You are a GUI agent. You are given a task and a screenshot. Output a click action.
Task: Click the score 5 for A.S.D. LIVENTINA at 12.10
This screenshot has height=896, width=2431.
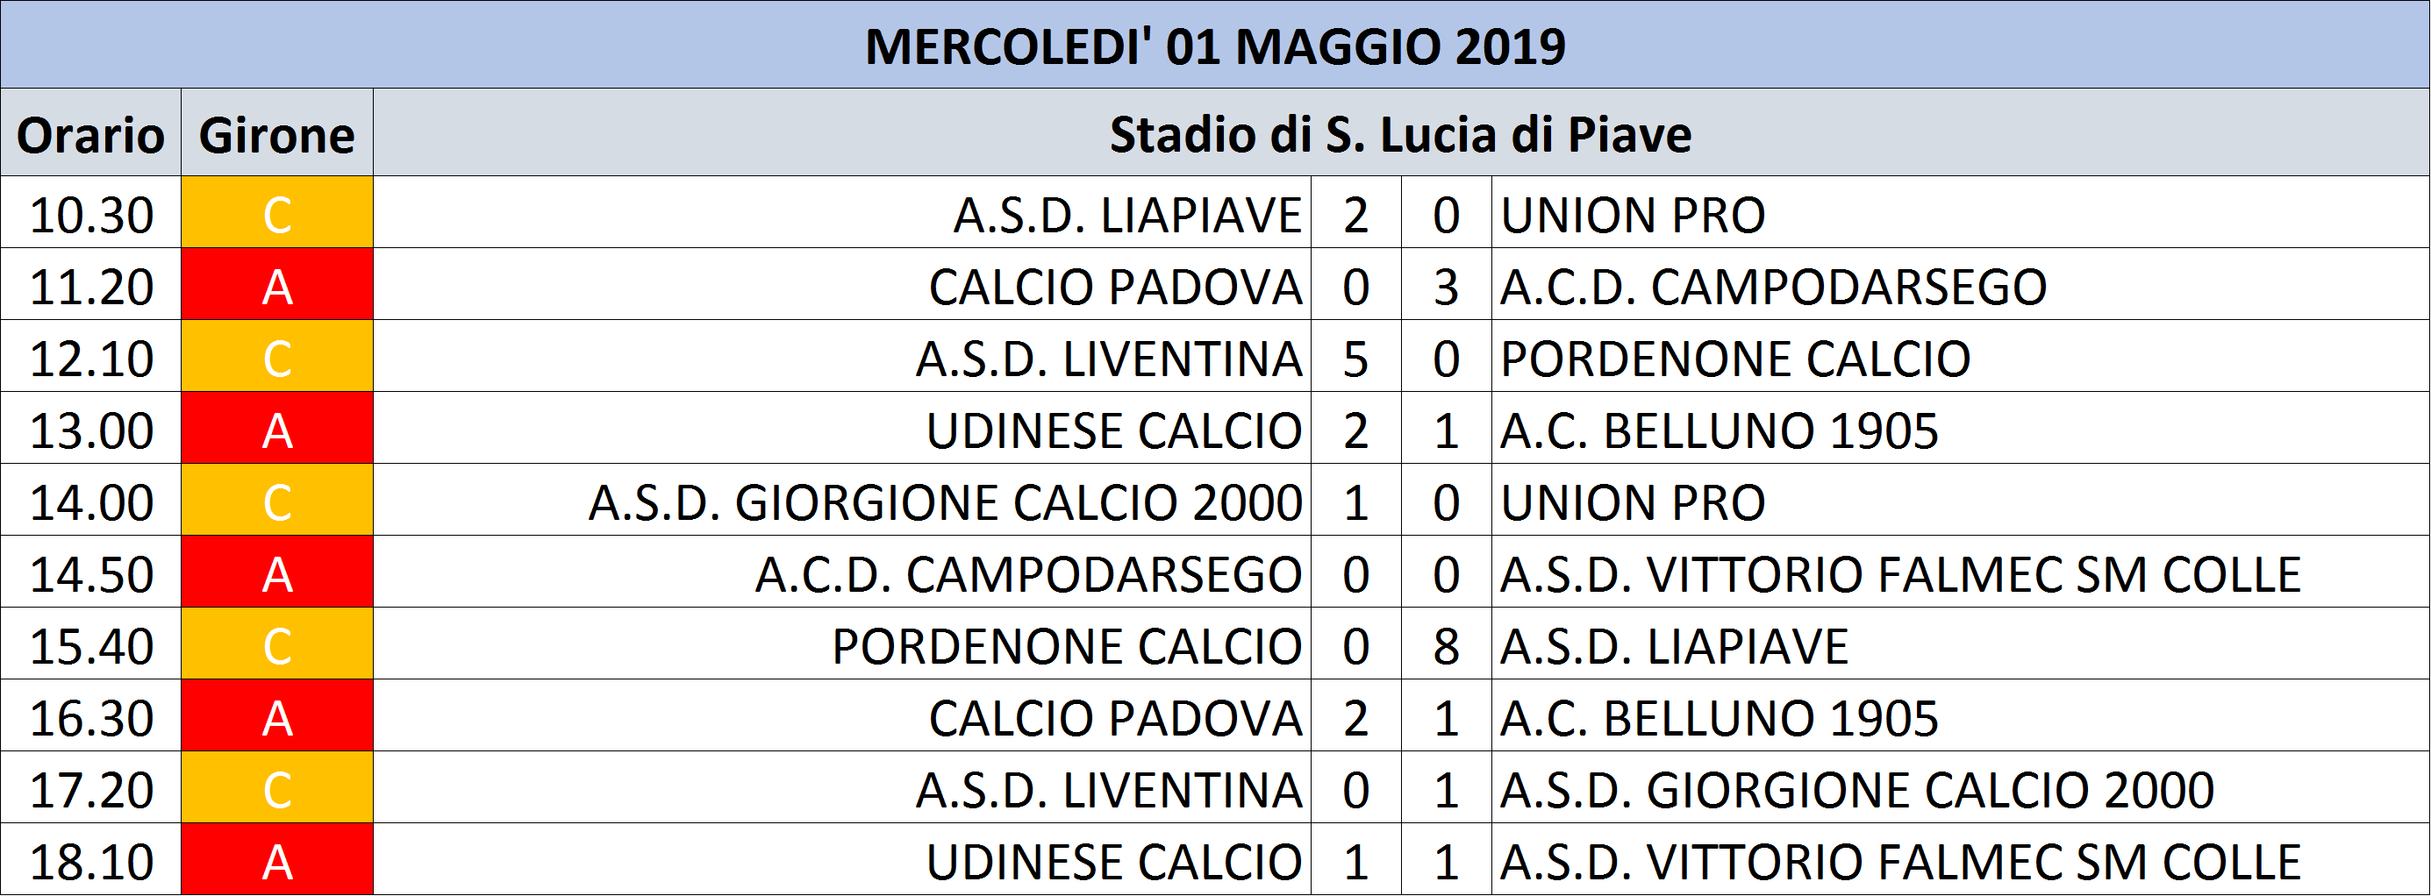[x=1356, y=356]
